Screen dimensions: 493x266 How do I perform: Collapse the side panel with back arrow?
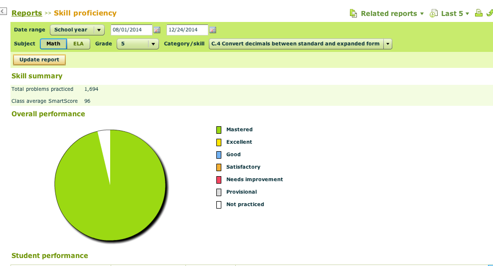(3, 11)
